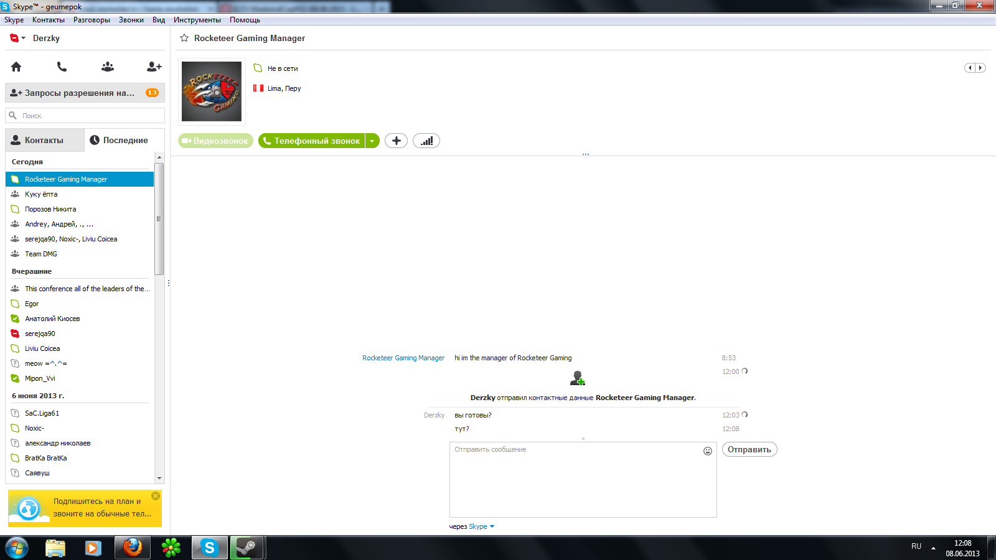Click Rocketeer Gaming Manager sender name

[x=403, y=358]
